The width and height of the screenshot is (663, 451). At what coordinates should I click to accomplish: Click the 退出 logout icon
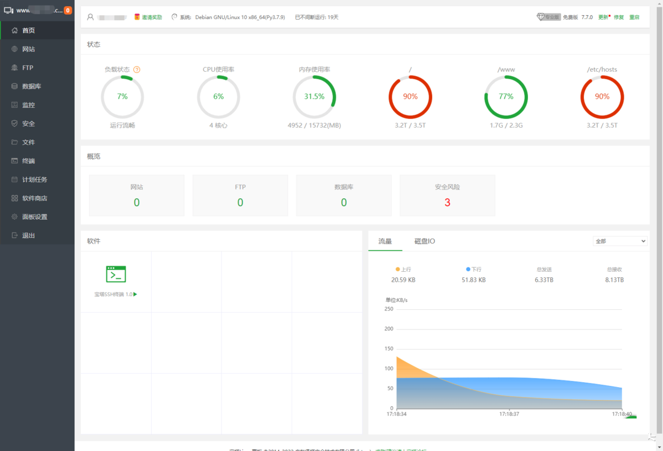pos(14,236)
